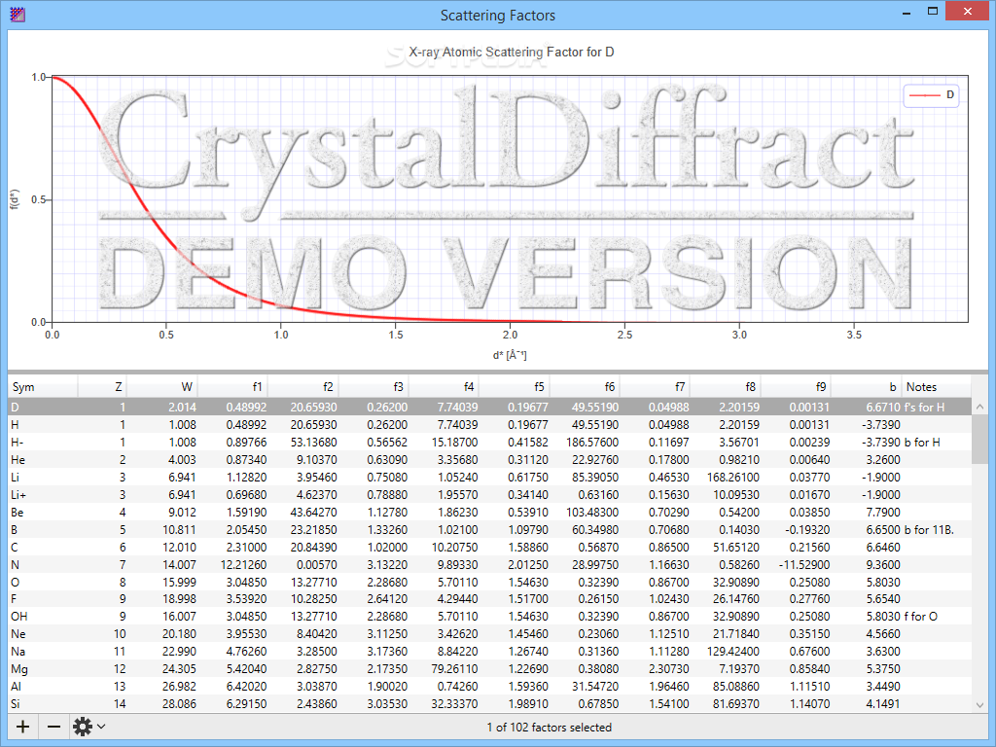This screenshot has width=996, height=747.
Task: Select the D row in table
Action: [x=490, y=408]
